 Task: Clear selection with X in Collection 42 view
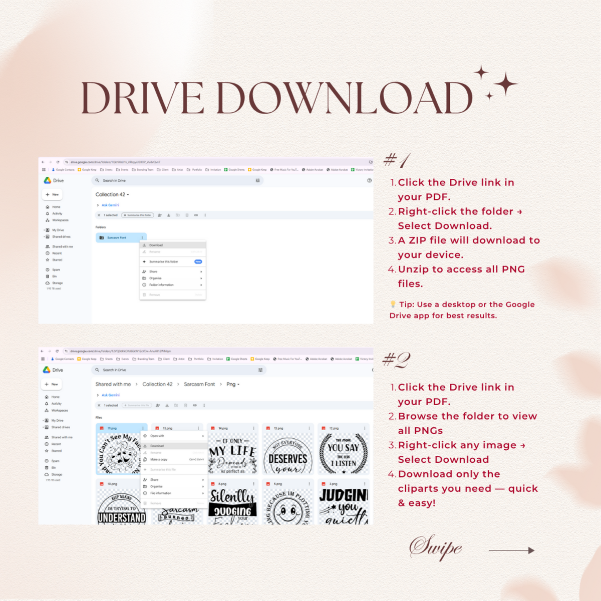(x=99, y=215)
